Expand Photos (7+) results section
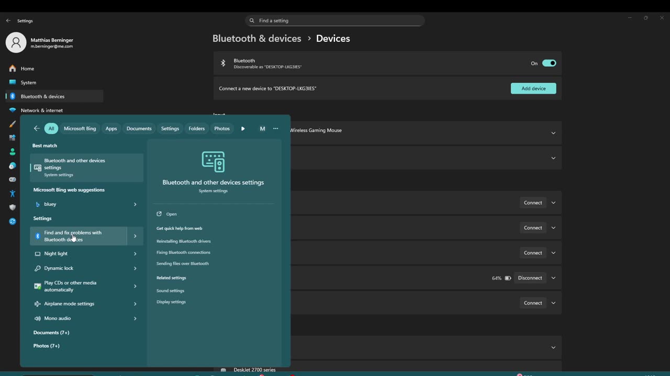 click(47, 346)
